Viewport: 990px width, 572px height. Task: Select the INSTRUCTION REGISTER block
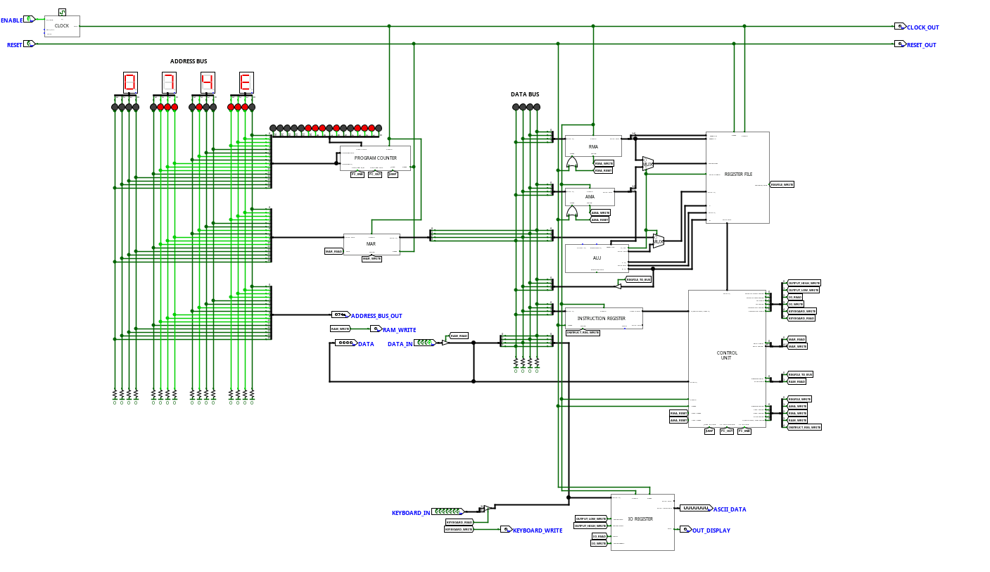(604, 318)
